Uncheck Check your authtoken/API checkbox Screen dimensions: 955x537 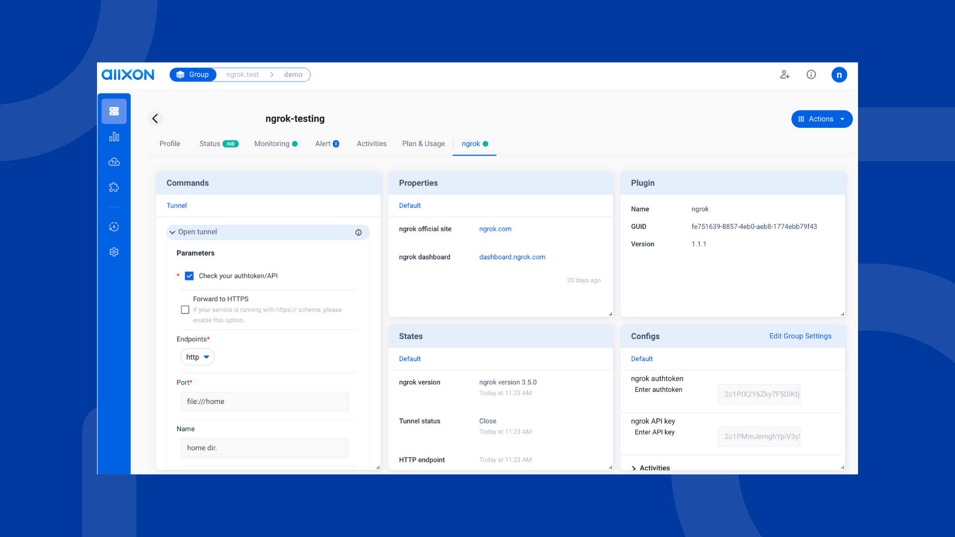tap(189, 276)
